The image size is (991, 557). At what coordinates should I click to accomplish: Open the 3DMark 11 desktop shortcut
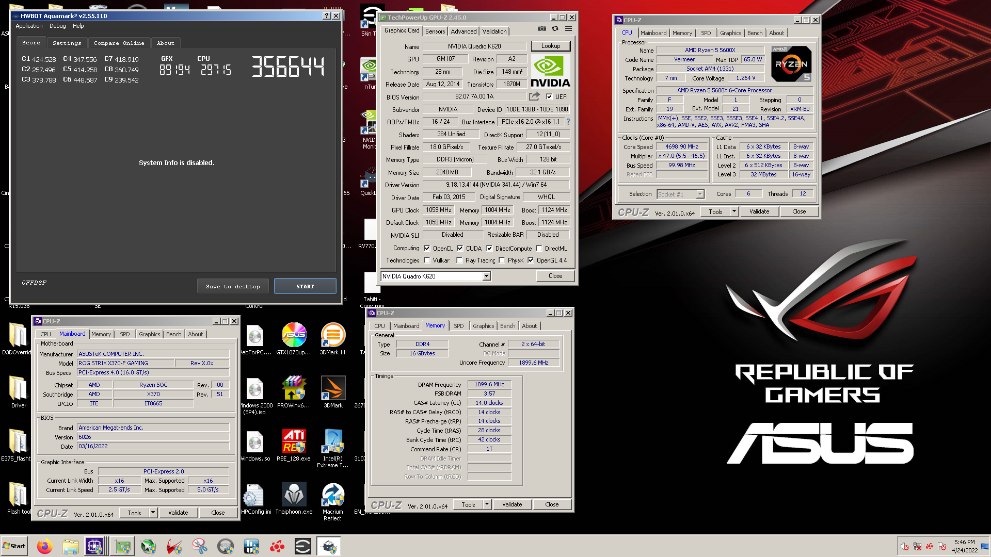pyautogui.click(x=333, y=338)
